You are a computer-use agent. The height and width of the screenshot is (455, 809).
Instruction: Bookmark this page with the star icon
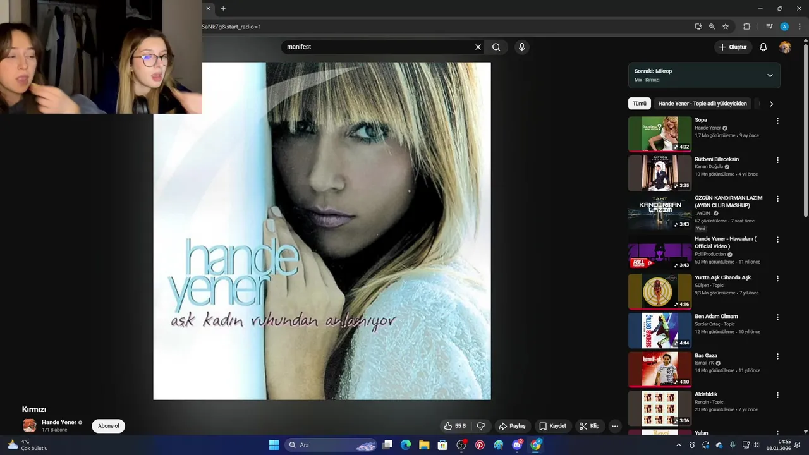point(726,27)
